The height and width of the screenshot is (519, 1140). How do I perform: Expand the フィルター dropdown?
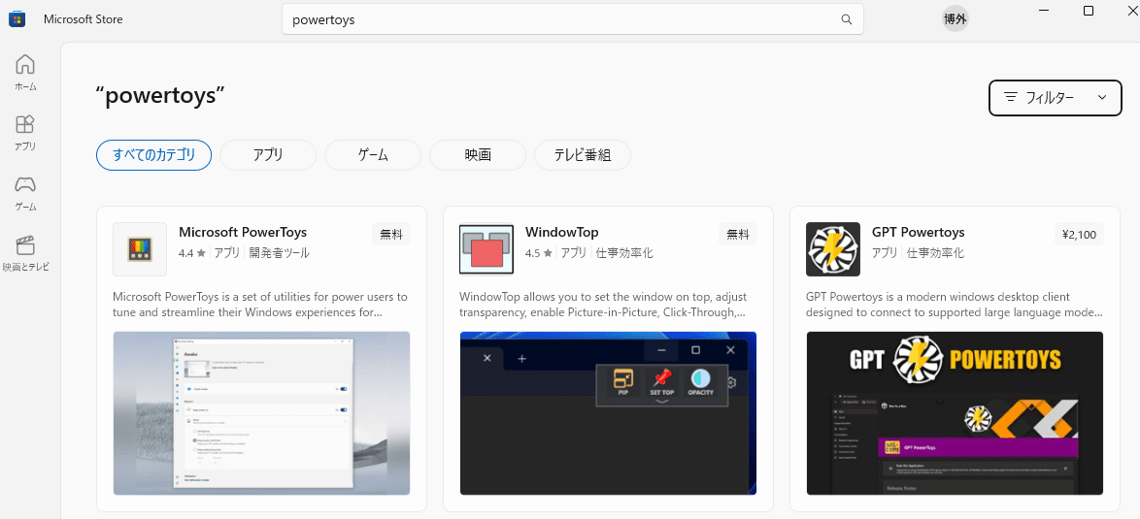click(1054, 97)
